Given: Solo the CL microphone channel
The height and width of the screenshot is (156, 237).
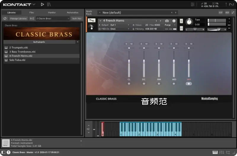Looking at the screenshot, I should (126, 44).
